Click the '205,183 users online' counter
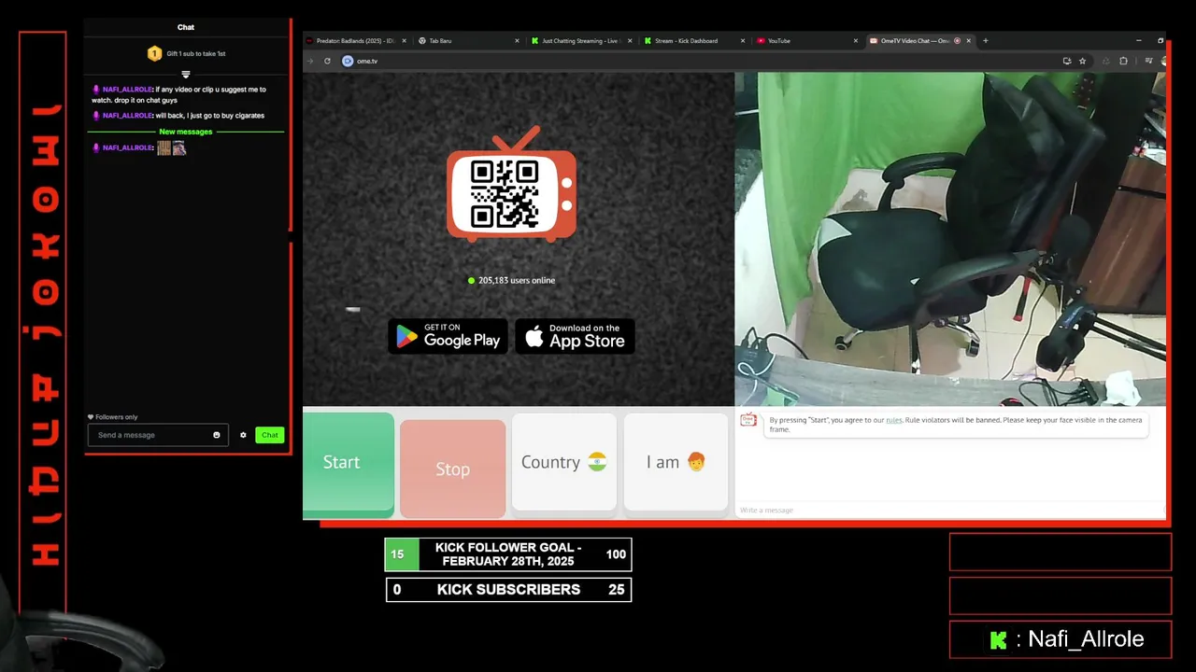Viewport: 1196px width, 672px height. click(x=511, y=280)
